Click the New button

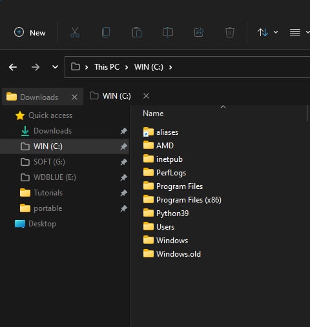tap(30, 33)
